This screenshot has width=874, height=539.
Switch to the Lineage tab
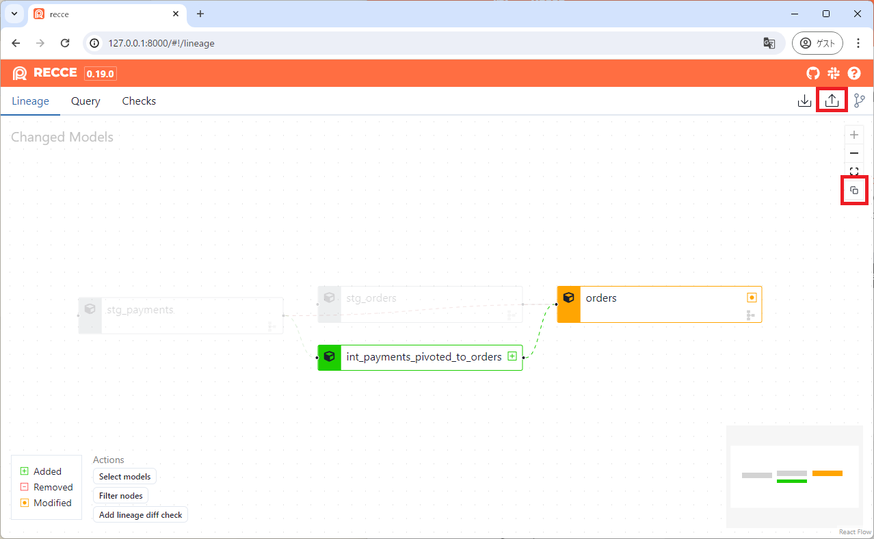[30, 101]
